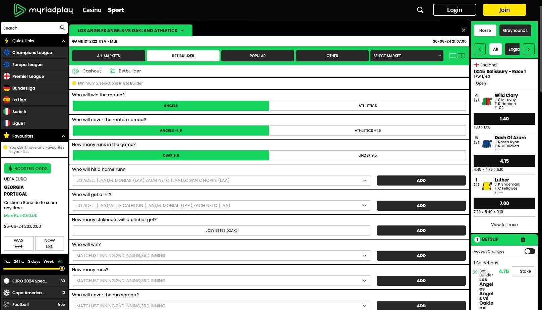Image resolution: width=542 pixels, height=310 pixels.
Task: Click the Serie A Italy flag icon
Action: 6,111
